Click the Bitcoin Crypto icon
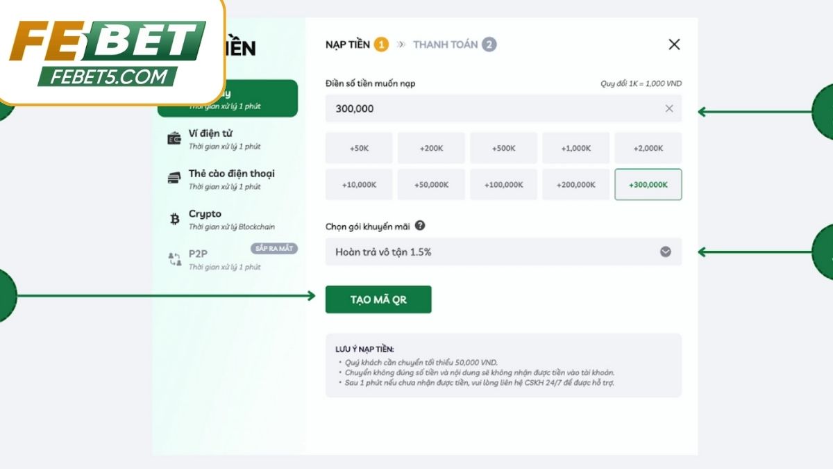This screenshot has width=833, height=469. [174, 220]
